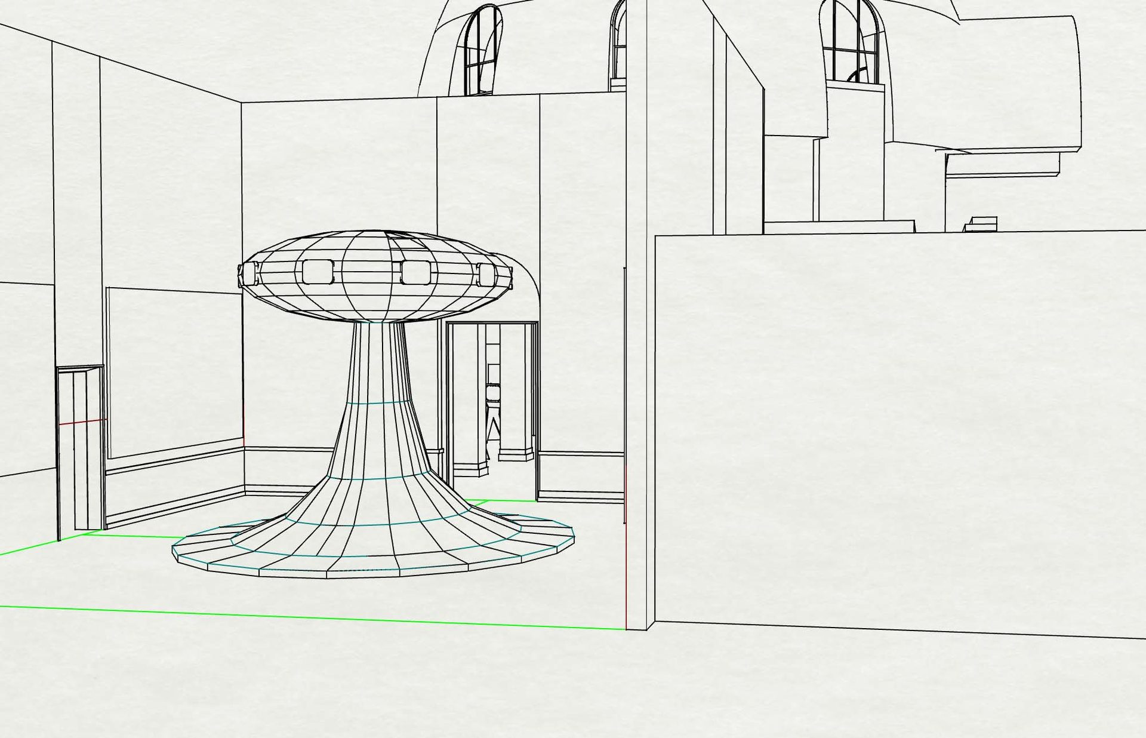1146x738 pixels.
Task: Click the third square window on the saucer
Action: [417, 272]
